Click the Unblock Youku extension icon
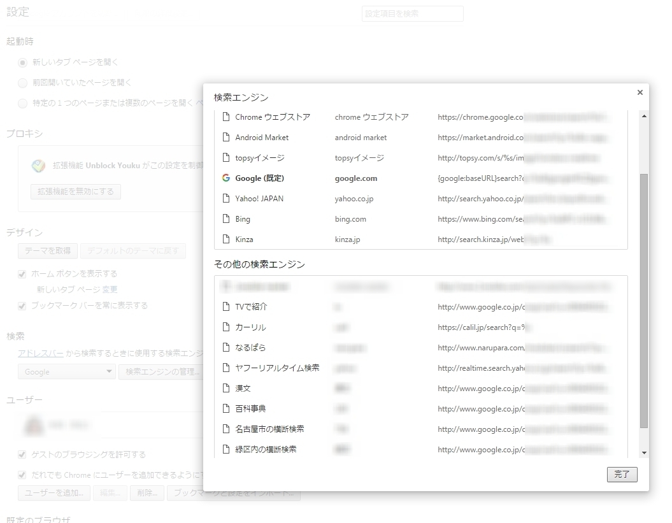672x523 pixels. coord(39,166)
